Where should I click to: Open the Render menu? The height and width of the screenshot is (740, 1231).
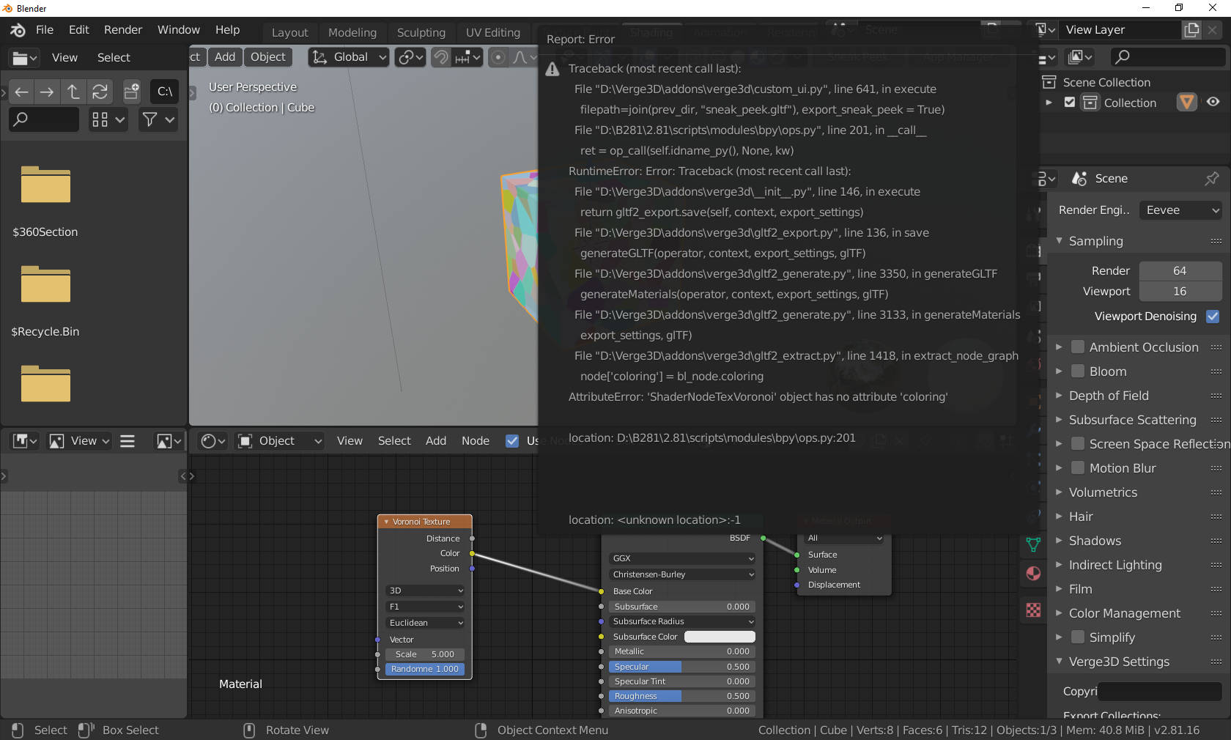coord(123,30)
